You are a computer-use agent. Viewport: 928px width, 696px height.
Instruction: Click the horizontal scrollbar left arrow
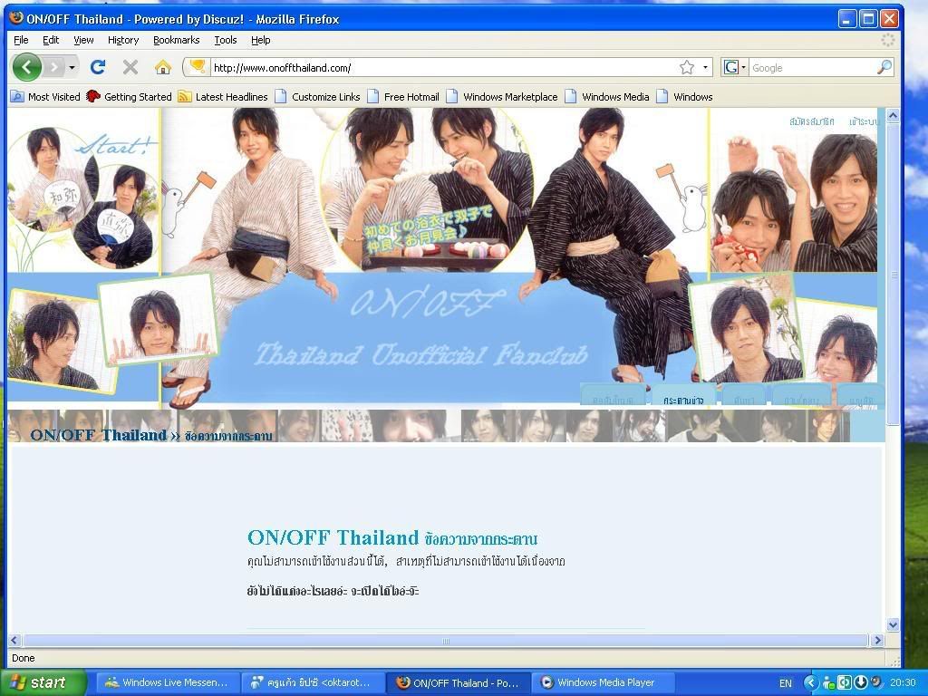point(14,641)
